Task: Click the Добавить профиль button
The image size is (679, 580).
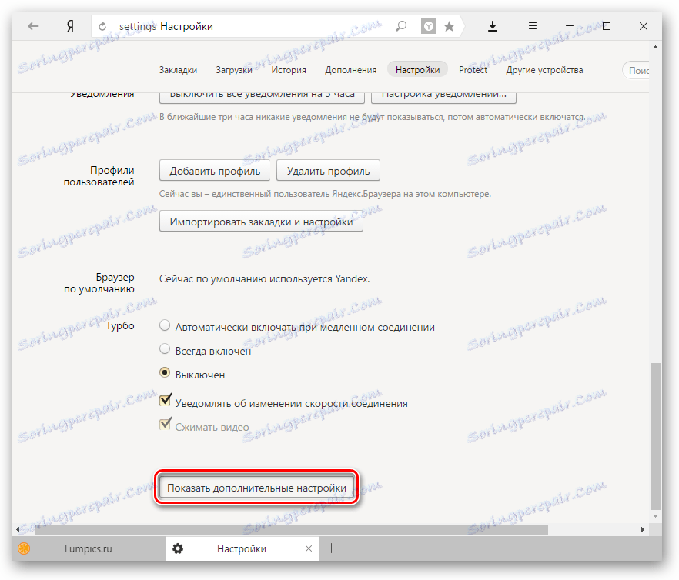Action: (215, 171)
